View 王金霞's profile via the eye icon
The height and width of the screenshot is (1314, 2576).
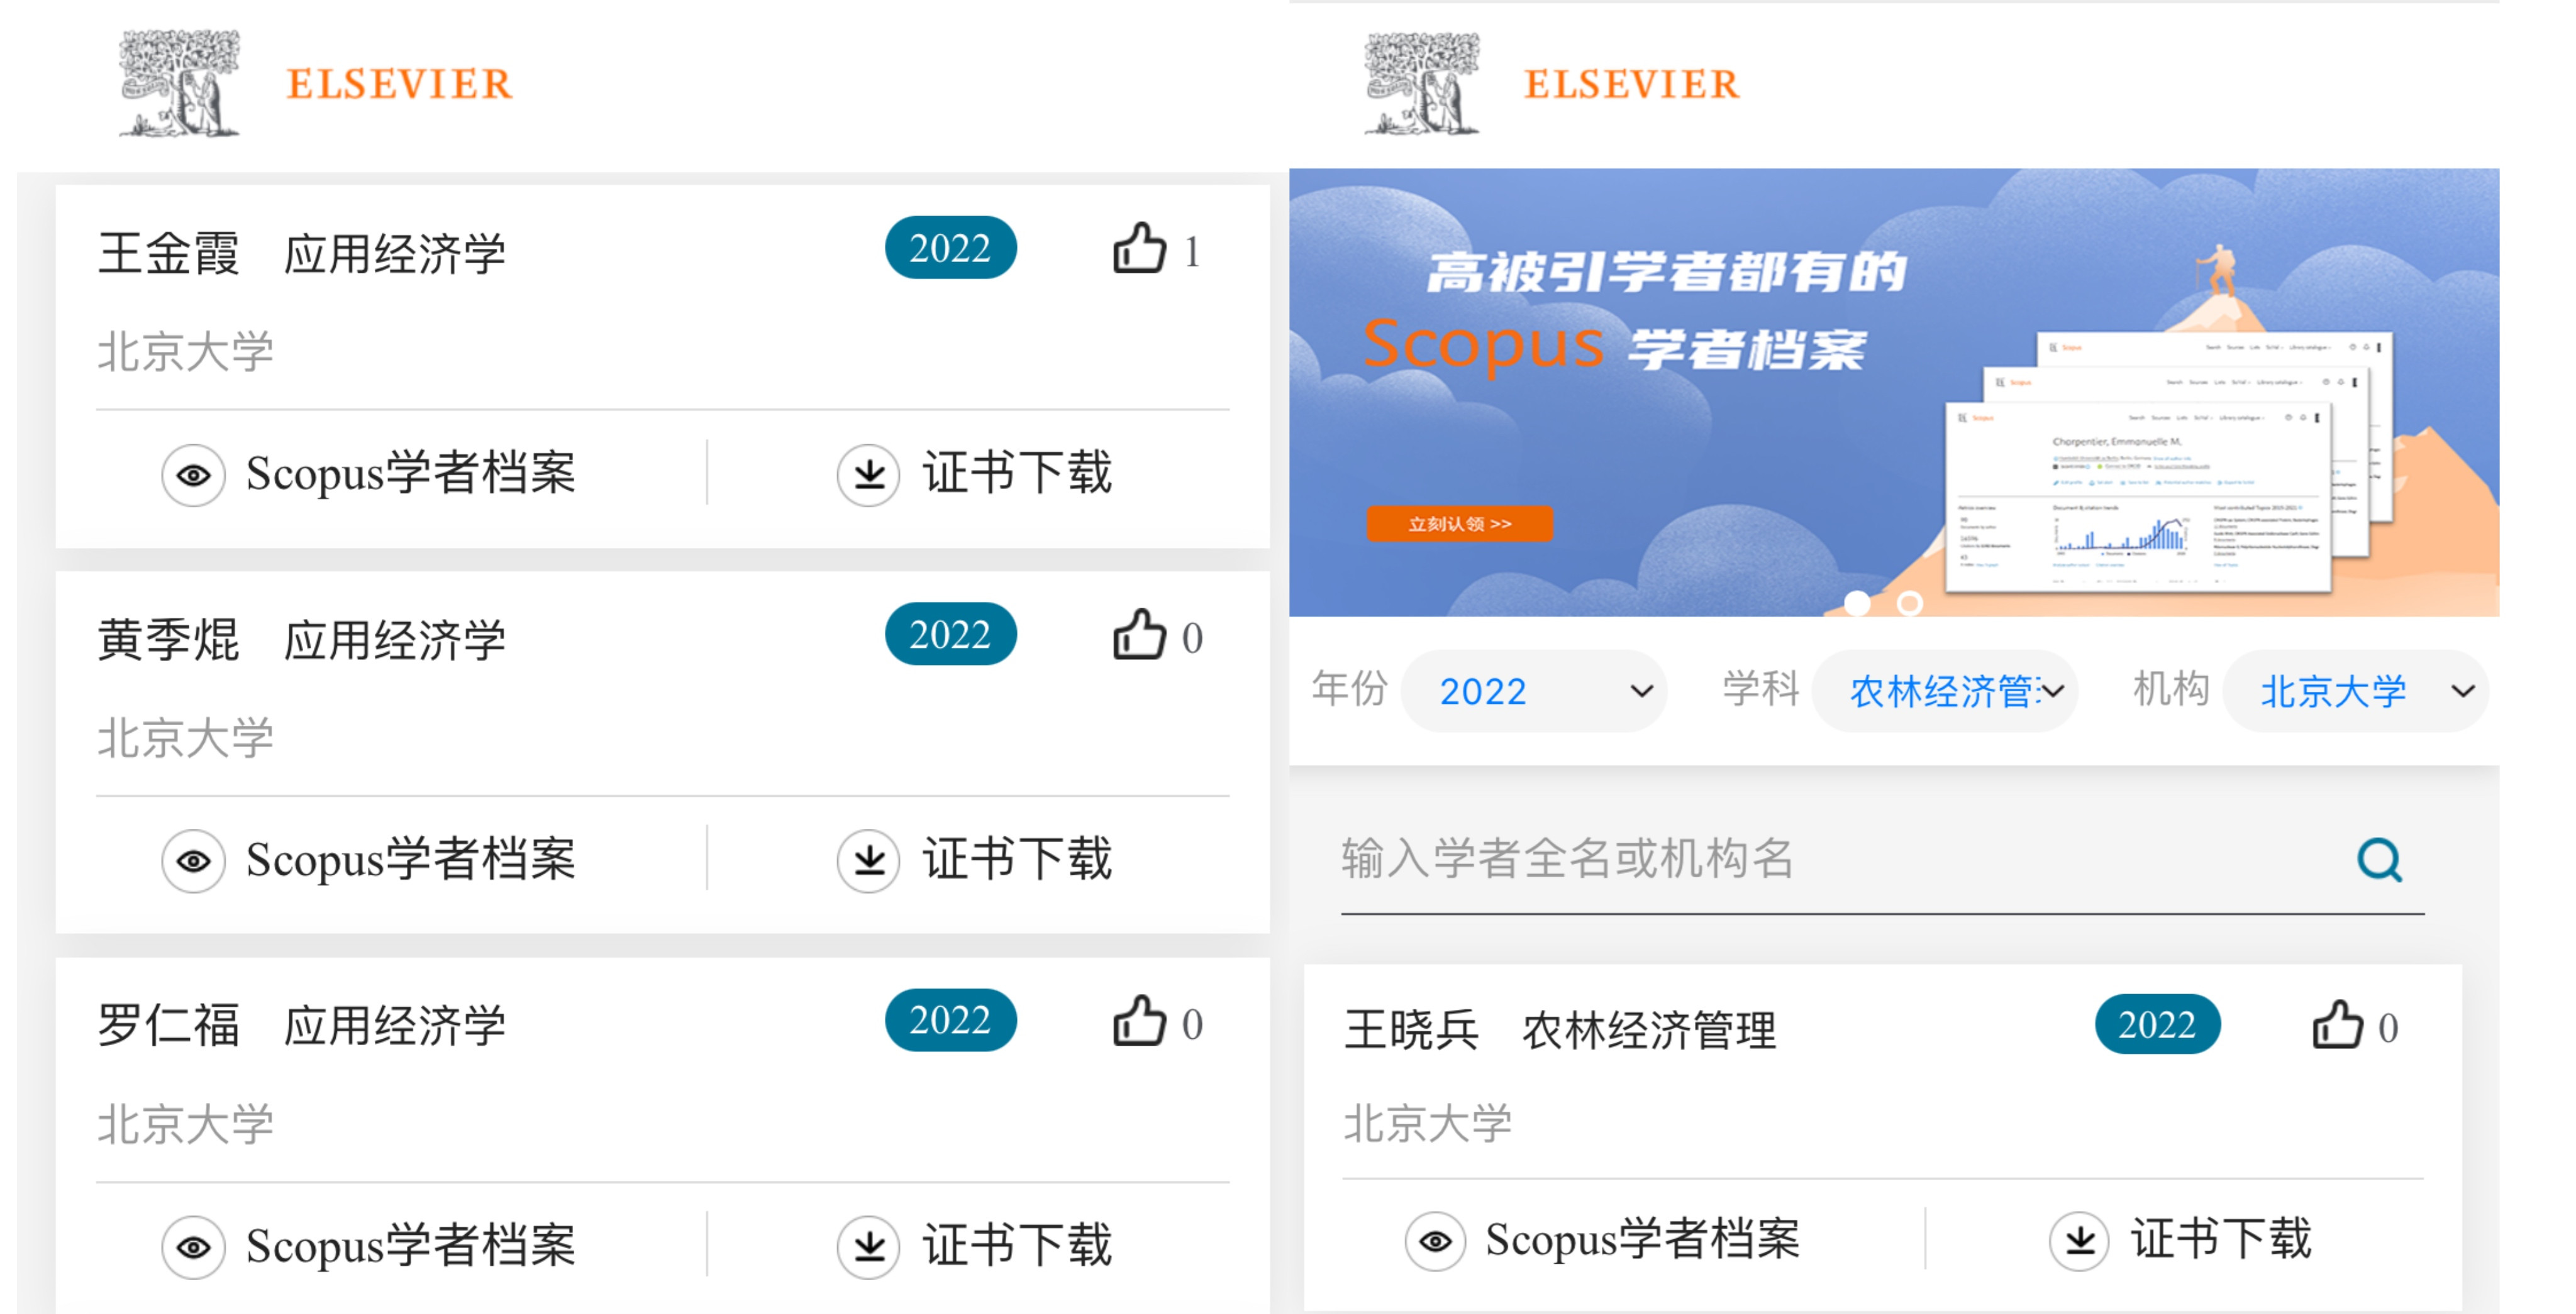[193, 474]
